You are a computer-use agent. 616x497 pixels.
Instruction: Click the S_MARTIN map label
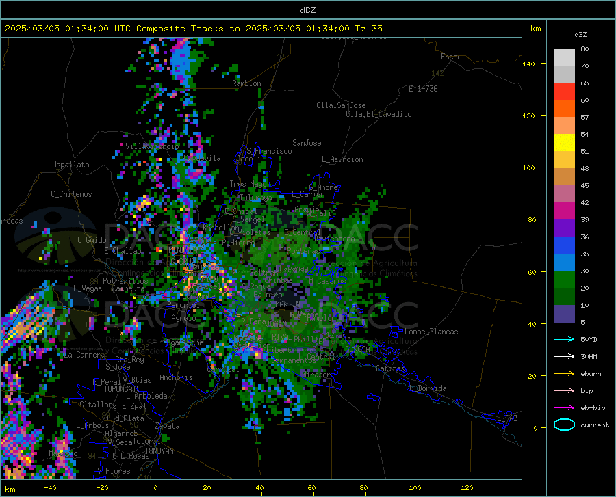coord(283,304)
